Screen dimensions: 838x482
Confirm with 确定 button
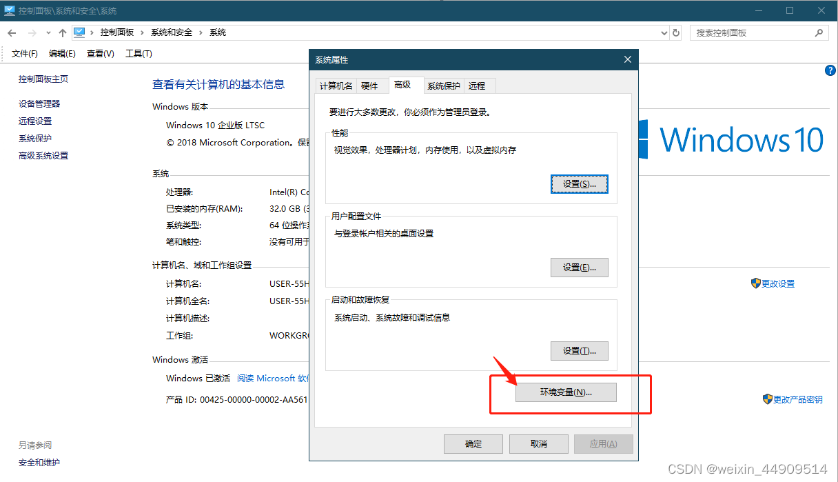tap(473, 444)
